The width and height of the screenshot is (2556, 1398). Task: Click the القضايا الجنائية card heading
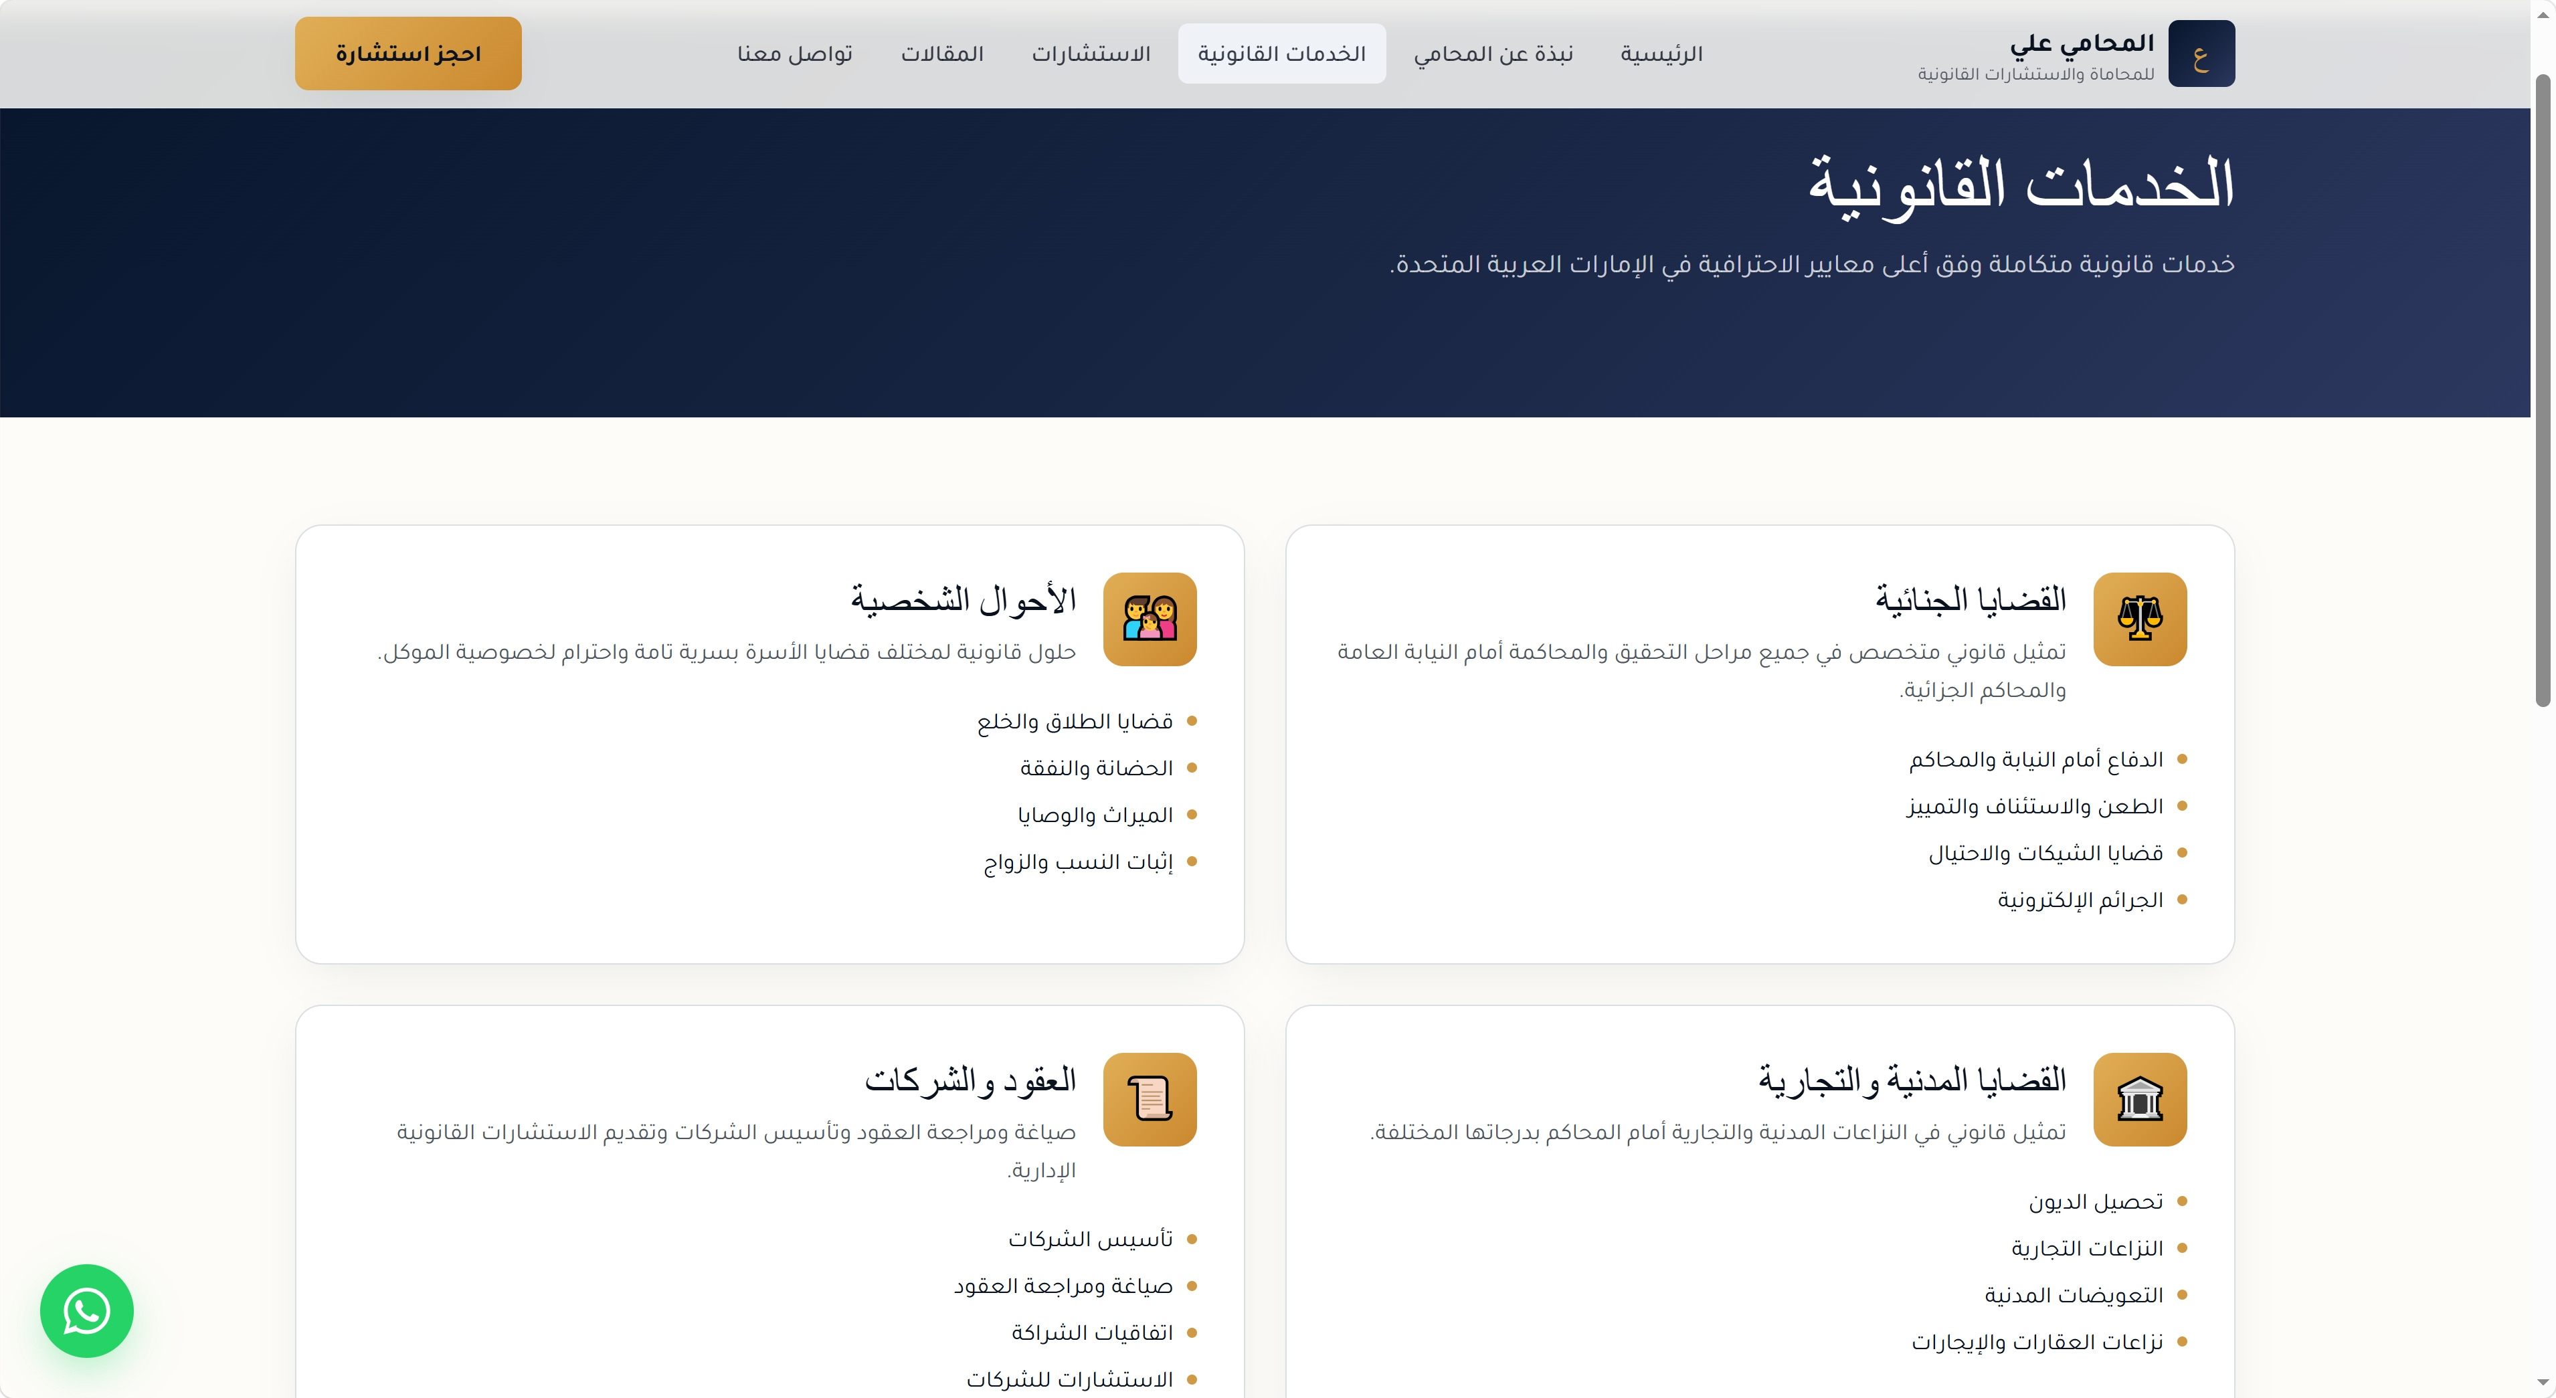click(1971, 599)
